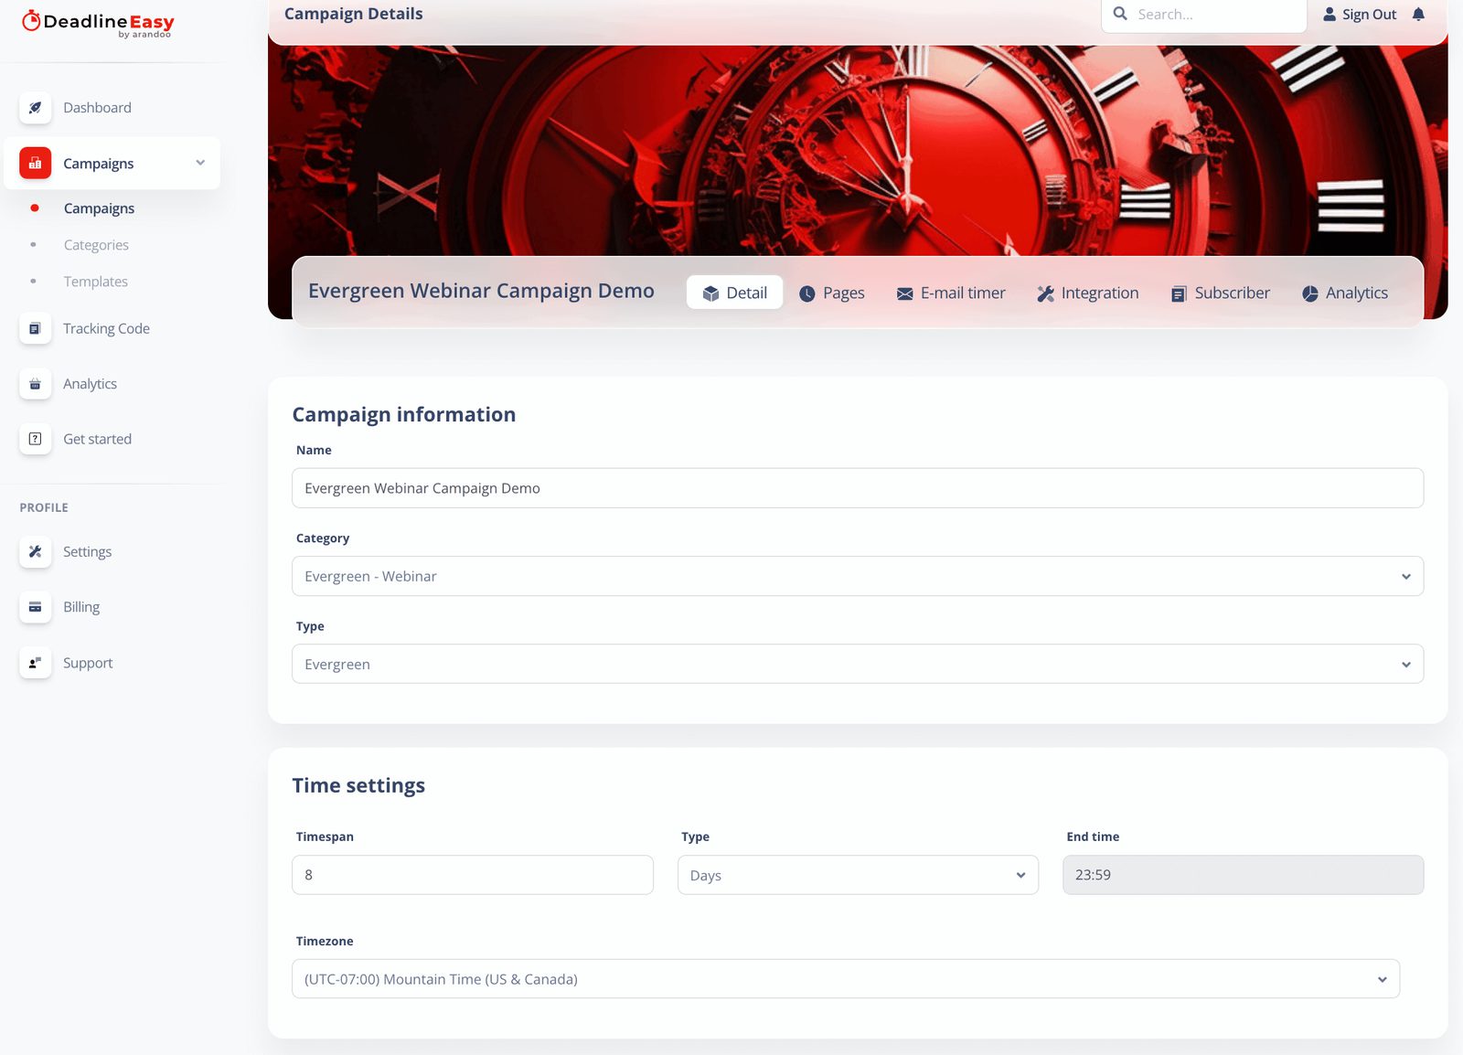This screenshot has width=1463, height=1055.
Task: Open the Integration tab
Action: tap(1087, 293)
